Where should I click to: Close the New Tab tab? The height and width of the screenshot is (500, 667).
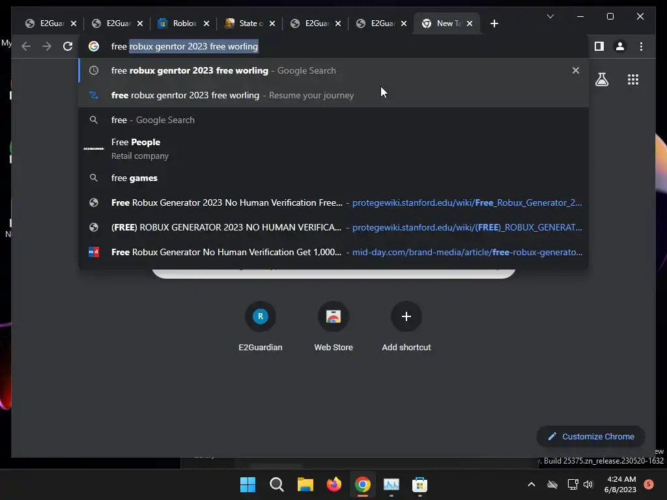(x=470, y=23)
